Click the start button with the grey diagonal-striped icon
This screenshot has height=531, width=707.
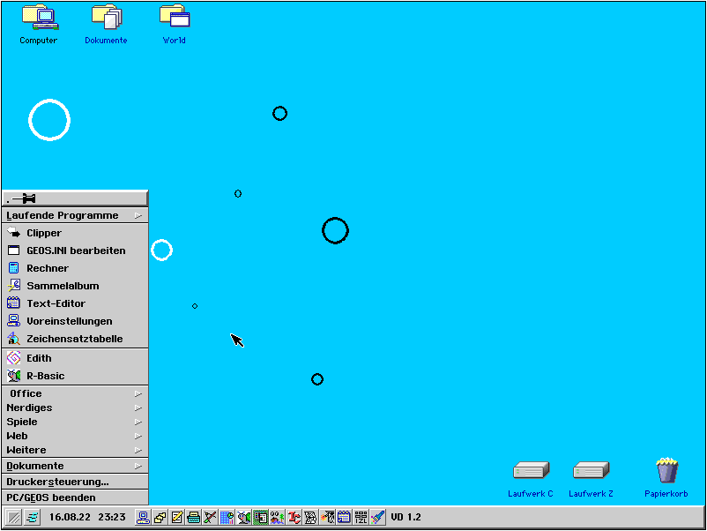[14, 517]
